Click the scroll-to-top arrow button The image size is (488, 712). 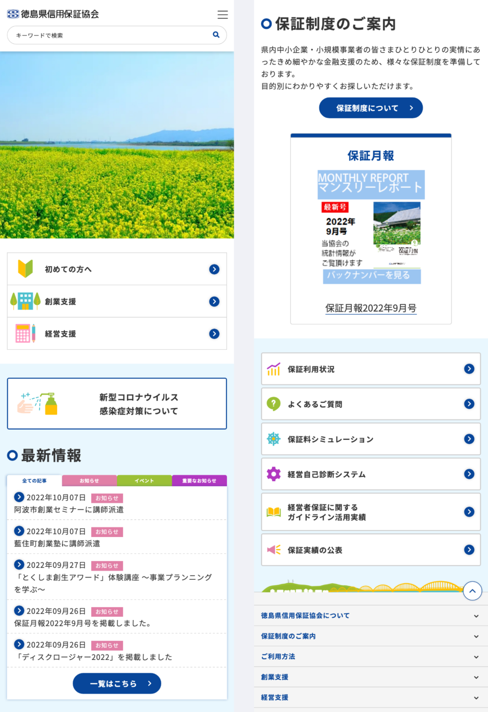(472, 591)
